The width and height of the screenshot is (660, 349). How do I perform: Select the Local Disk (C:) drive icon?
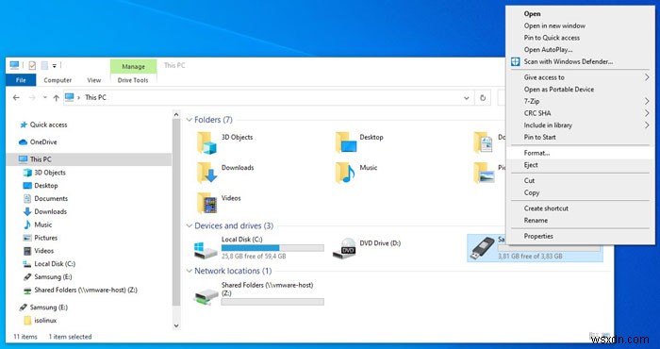pos(206,250)
